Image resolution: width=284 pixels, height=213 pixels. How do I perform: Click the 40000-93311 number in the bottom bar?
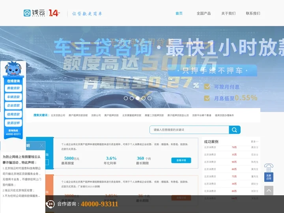click(x=99, y=204)
